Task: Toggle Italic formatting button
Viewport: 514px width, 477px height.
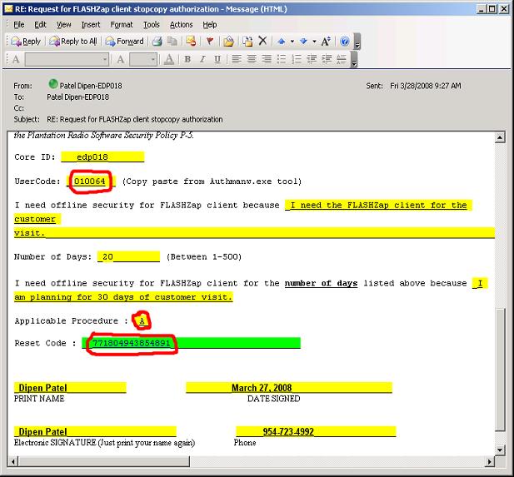Action: coord(201,59)
